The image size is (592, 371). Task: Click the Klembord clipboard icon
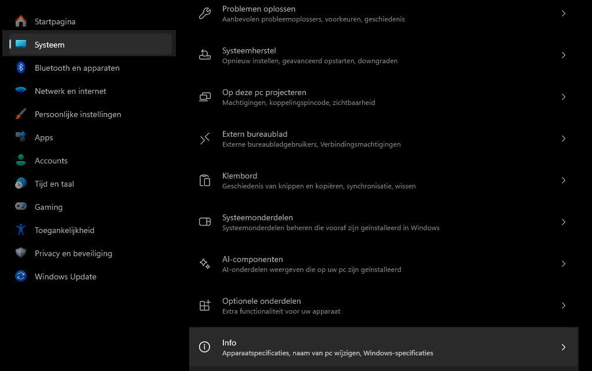(205, 180)
